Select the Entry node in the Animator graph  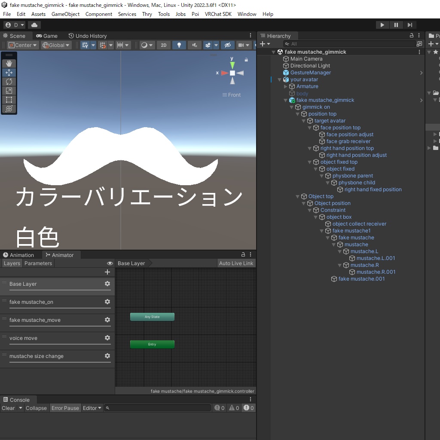[152, 344]
